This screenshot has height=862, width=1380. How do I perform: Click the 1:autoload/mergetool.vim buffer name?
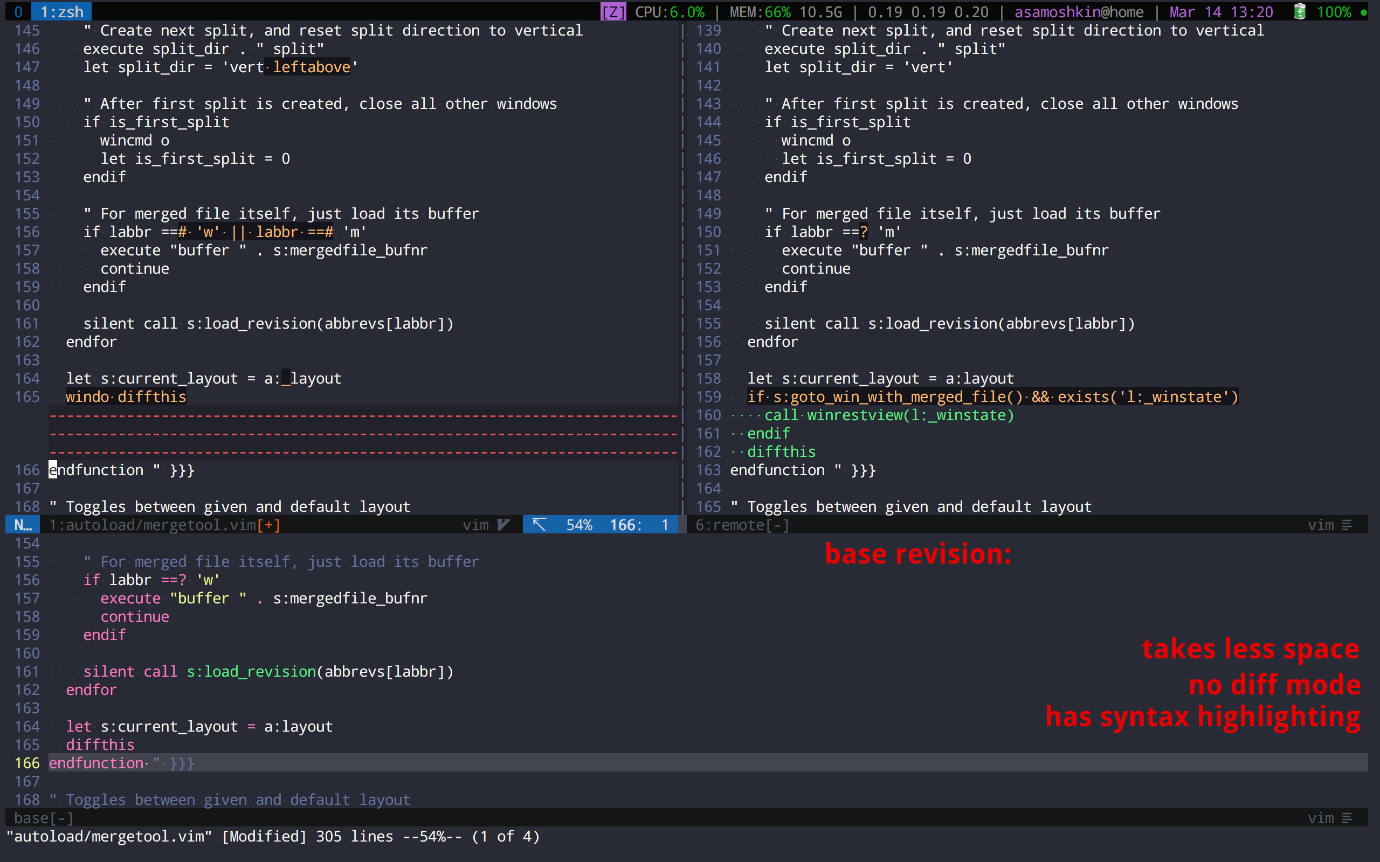pyautogui.click(x=152, y=525)
